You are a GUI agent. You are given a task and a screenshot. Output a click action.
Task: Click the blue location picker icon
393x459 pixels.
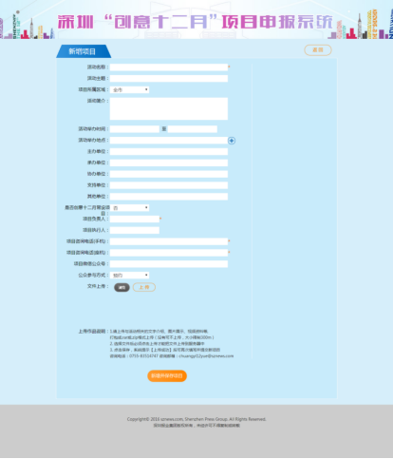(x=232, y=141)
